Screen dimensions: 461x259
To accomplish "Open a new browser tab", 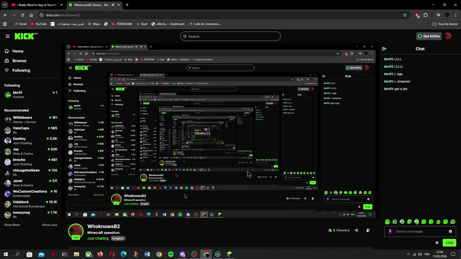I will (x=127, y=5).
